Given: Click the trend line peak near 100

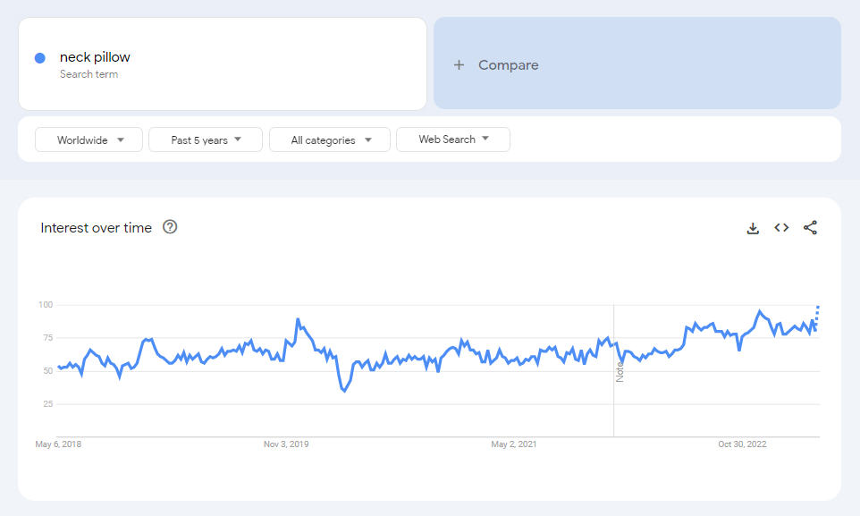Looking at the screenshot, I should [759, 309].
